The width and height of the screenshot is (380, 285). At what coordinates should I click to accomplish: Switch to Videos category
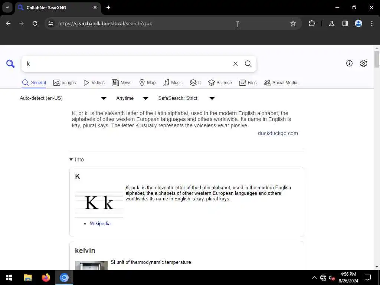coord(94,83)
